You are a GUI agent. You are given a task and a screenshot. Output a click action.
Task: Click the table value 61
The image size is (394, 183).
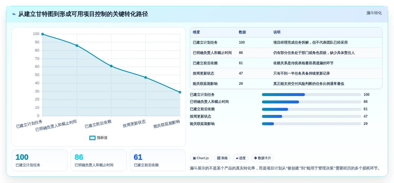[241, 63]
